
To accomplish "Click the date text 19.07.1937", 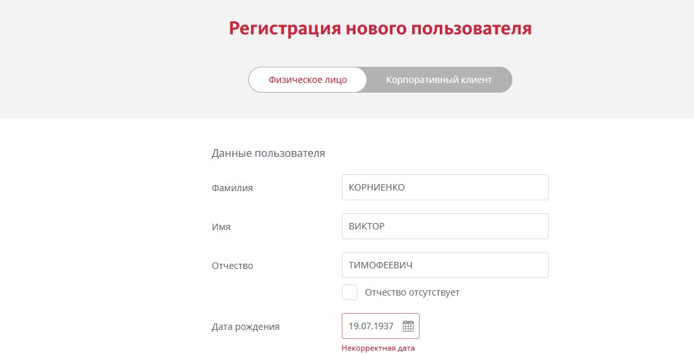I will [371, 326].
